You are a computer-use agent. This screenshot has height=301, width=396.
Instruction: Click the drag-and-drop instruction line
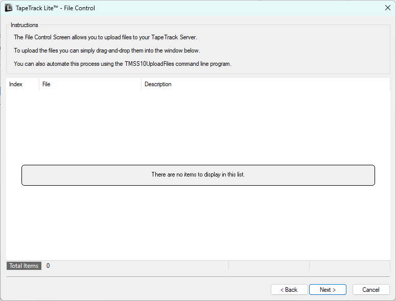click(x=107, y=51)
